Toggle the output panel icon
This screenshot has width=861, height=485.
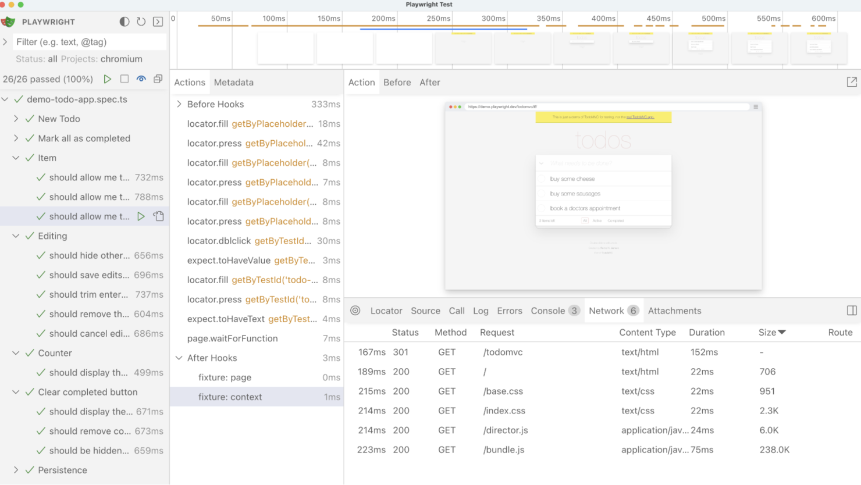coord(158,22)
